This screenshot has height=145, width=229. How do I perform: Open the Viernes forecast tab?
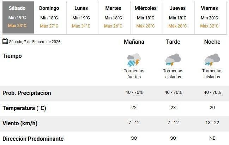209,17
